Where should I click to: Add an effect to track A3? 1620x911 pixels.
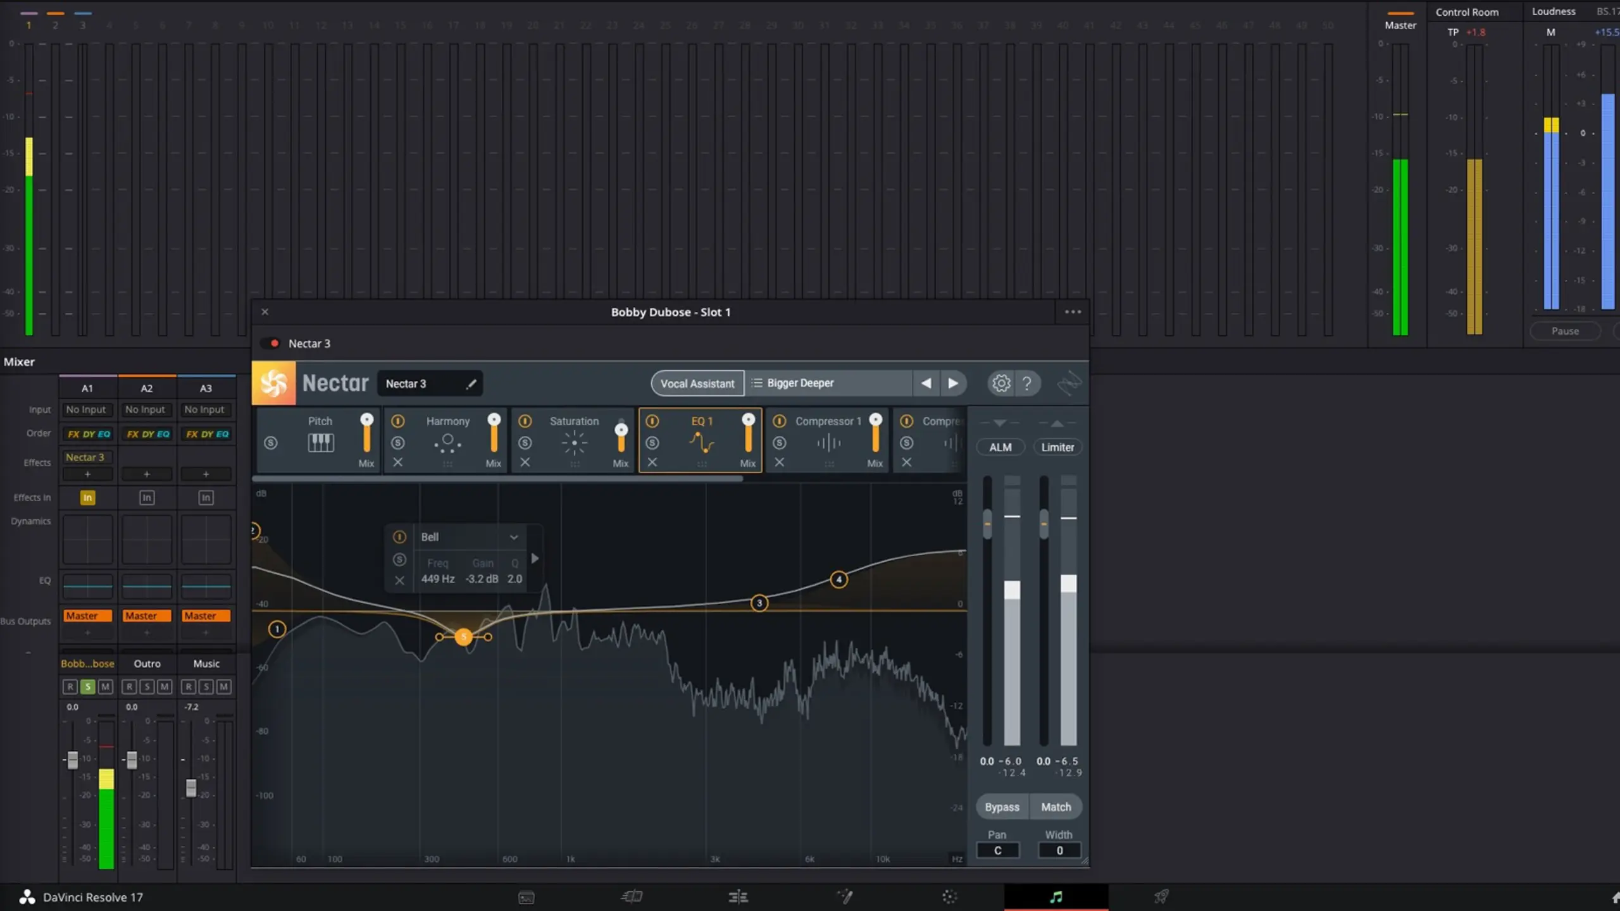(x=206, y=474)
